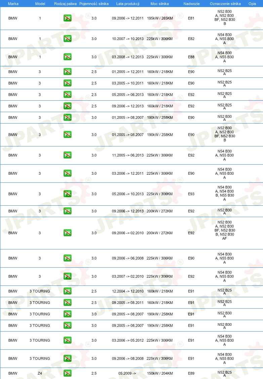The height and width of the screenshot is (379, 263).
Task: Click the engine code cell in the E93 row
Action: coord(225,193)
